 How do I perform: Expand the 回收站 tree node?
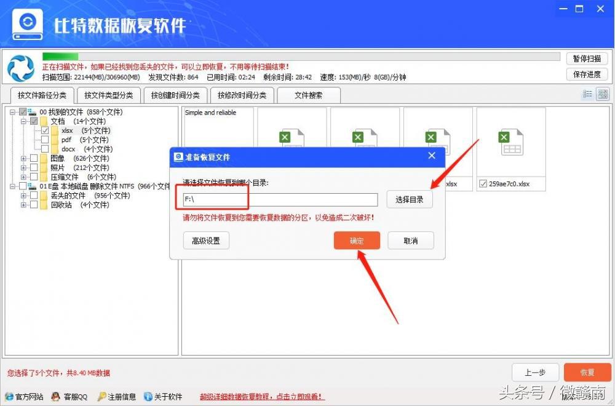[x=23, y=205]
